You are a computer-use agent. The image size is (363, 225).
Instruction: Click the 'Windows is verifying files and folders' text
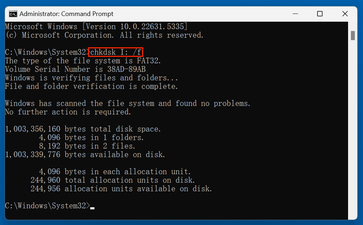click(x=89, y=77)
